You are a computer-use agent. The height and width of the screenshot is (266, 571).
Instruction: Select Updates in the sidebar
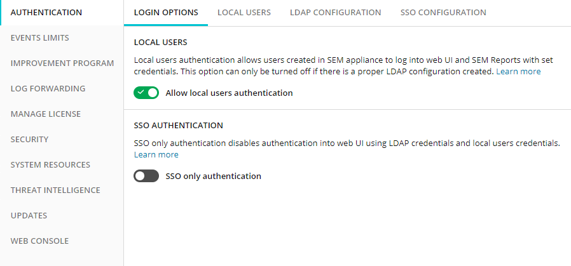tap(29, 216)
